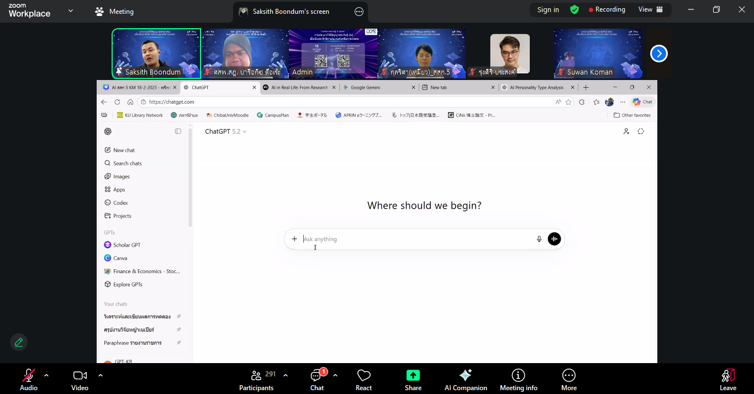Open the AI Companion panel
Image resolution: width=754 pixels, height=394 pixels.
[466, 380]
